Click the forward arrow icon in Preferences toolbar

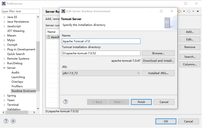[189, 11]
